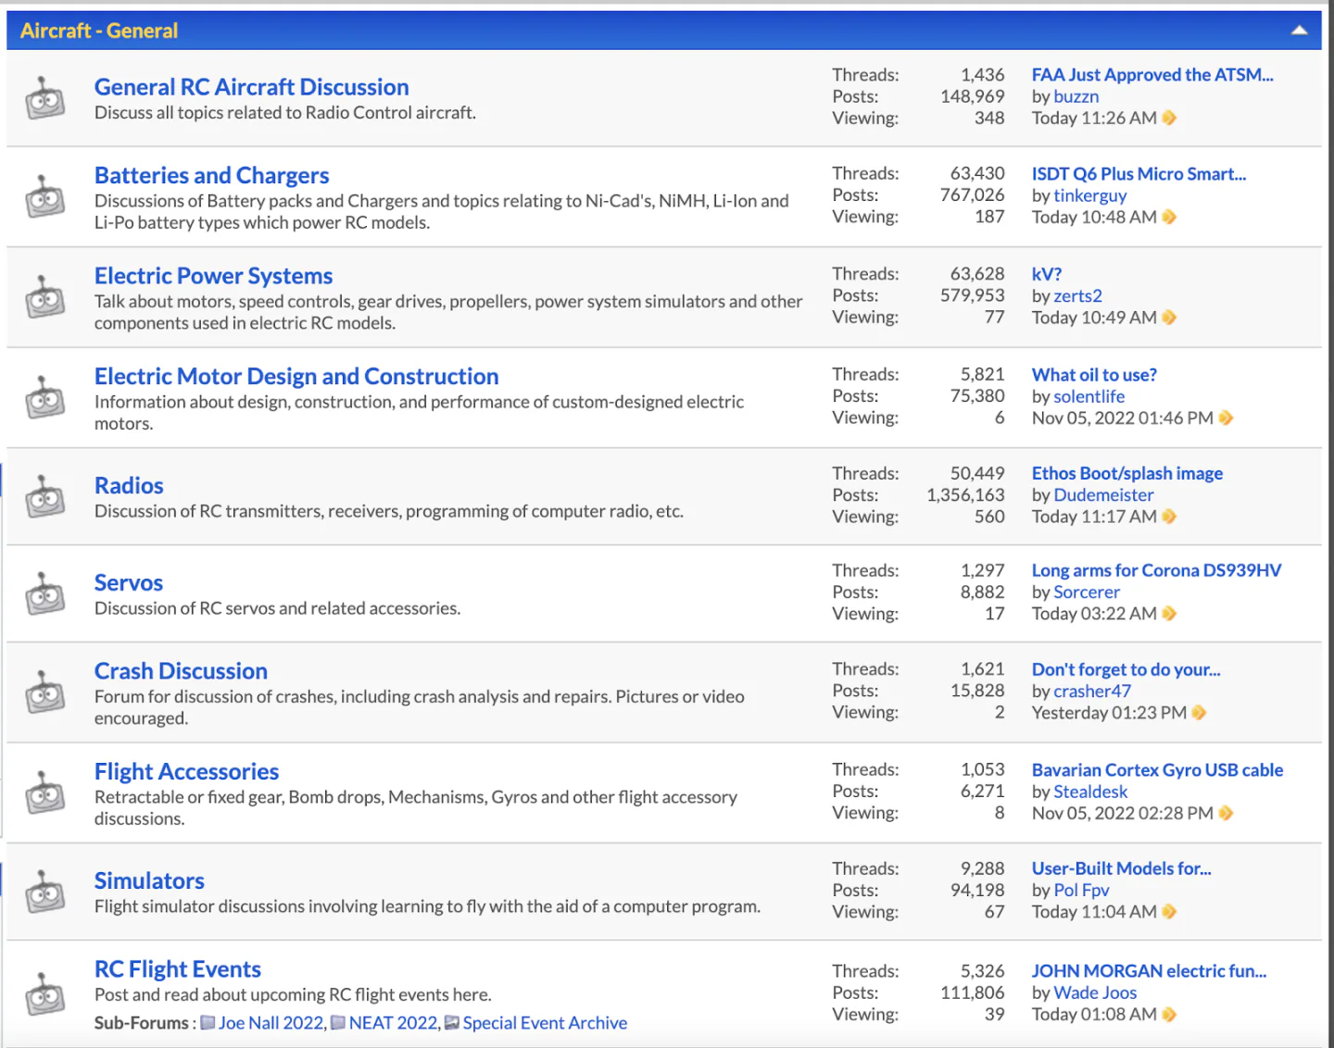Image resolution: width=1334 pixels, height=1048 pixels.
Task: Open the Simulators forum
Action: pyautogui.click(x=149, y=880)
